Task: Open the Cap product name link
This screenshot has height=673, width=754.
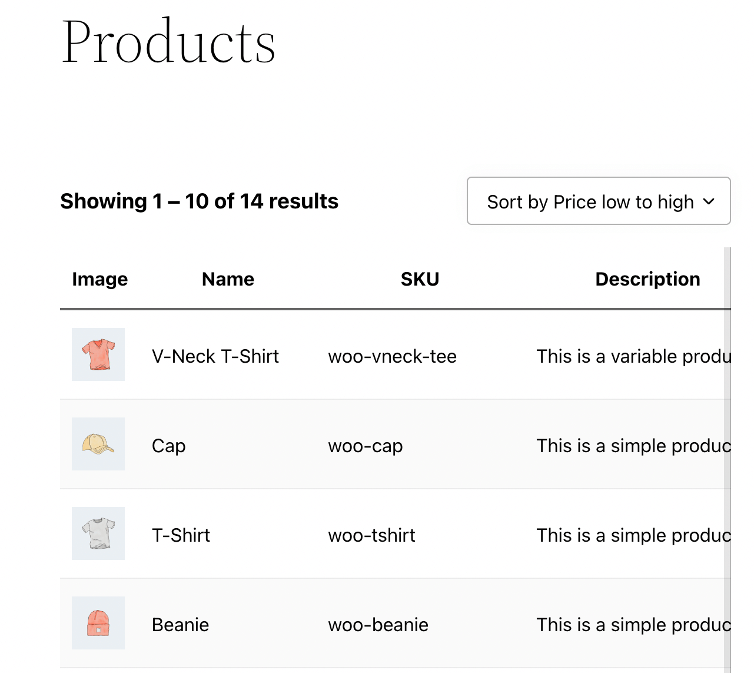Action: coord(168,446)
